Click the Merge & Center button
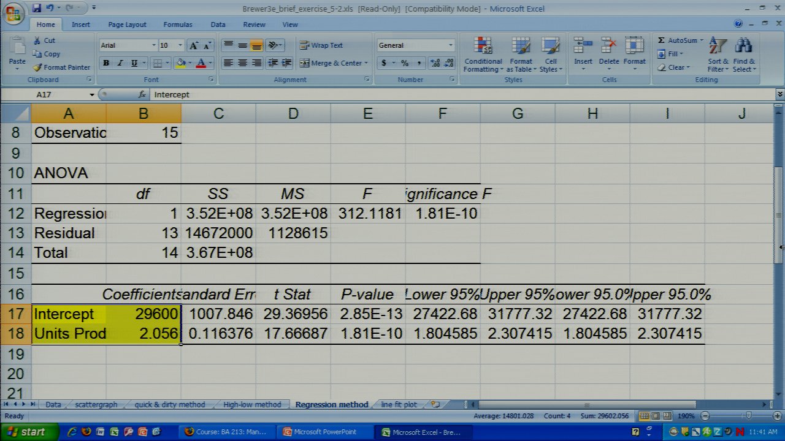Viewport: 785px width, 441px height. [x=333, y=63]
